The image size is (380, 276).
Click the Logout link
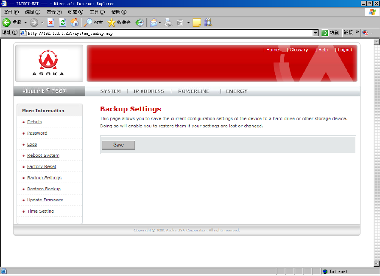345,50
